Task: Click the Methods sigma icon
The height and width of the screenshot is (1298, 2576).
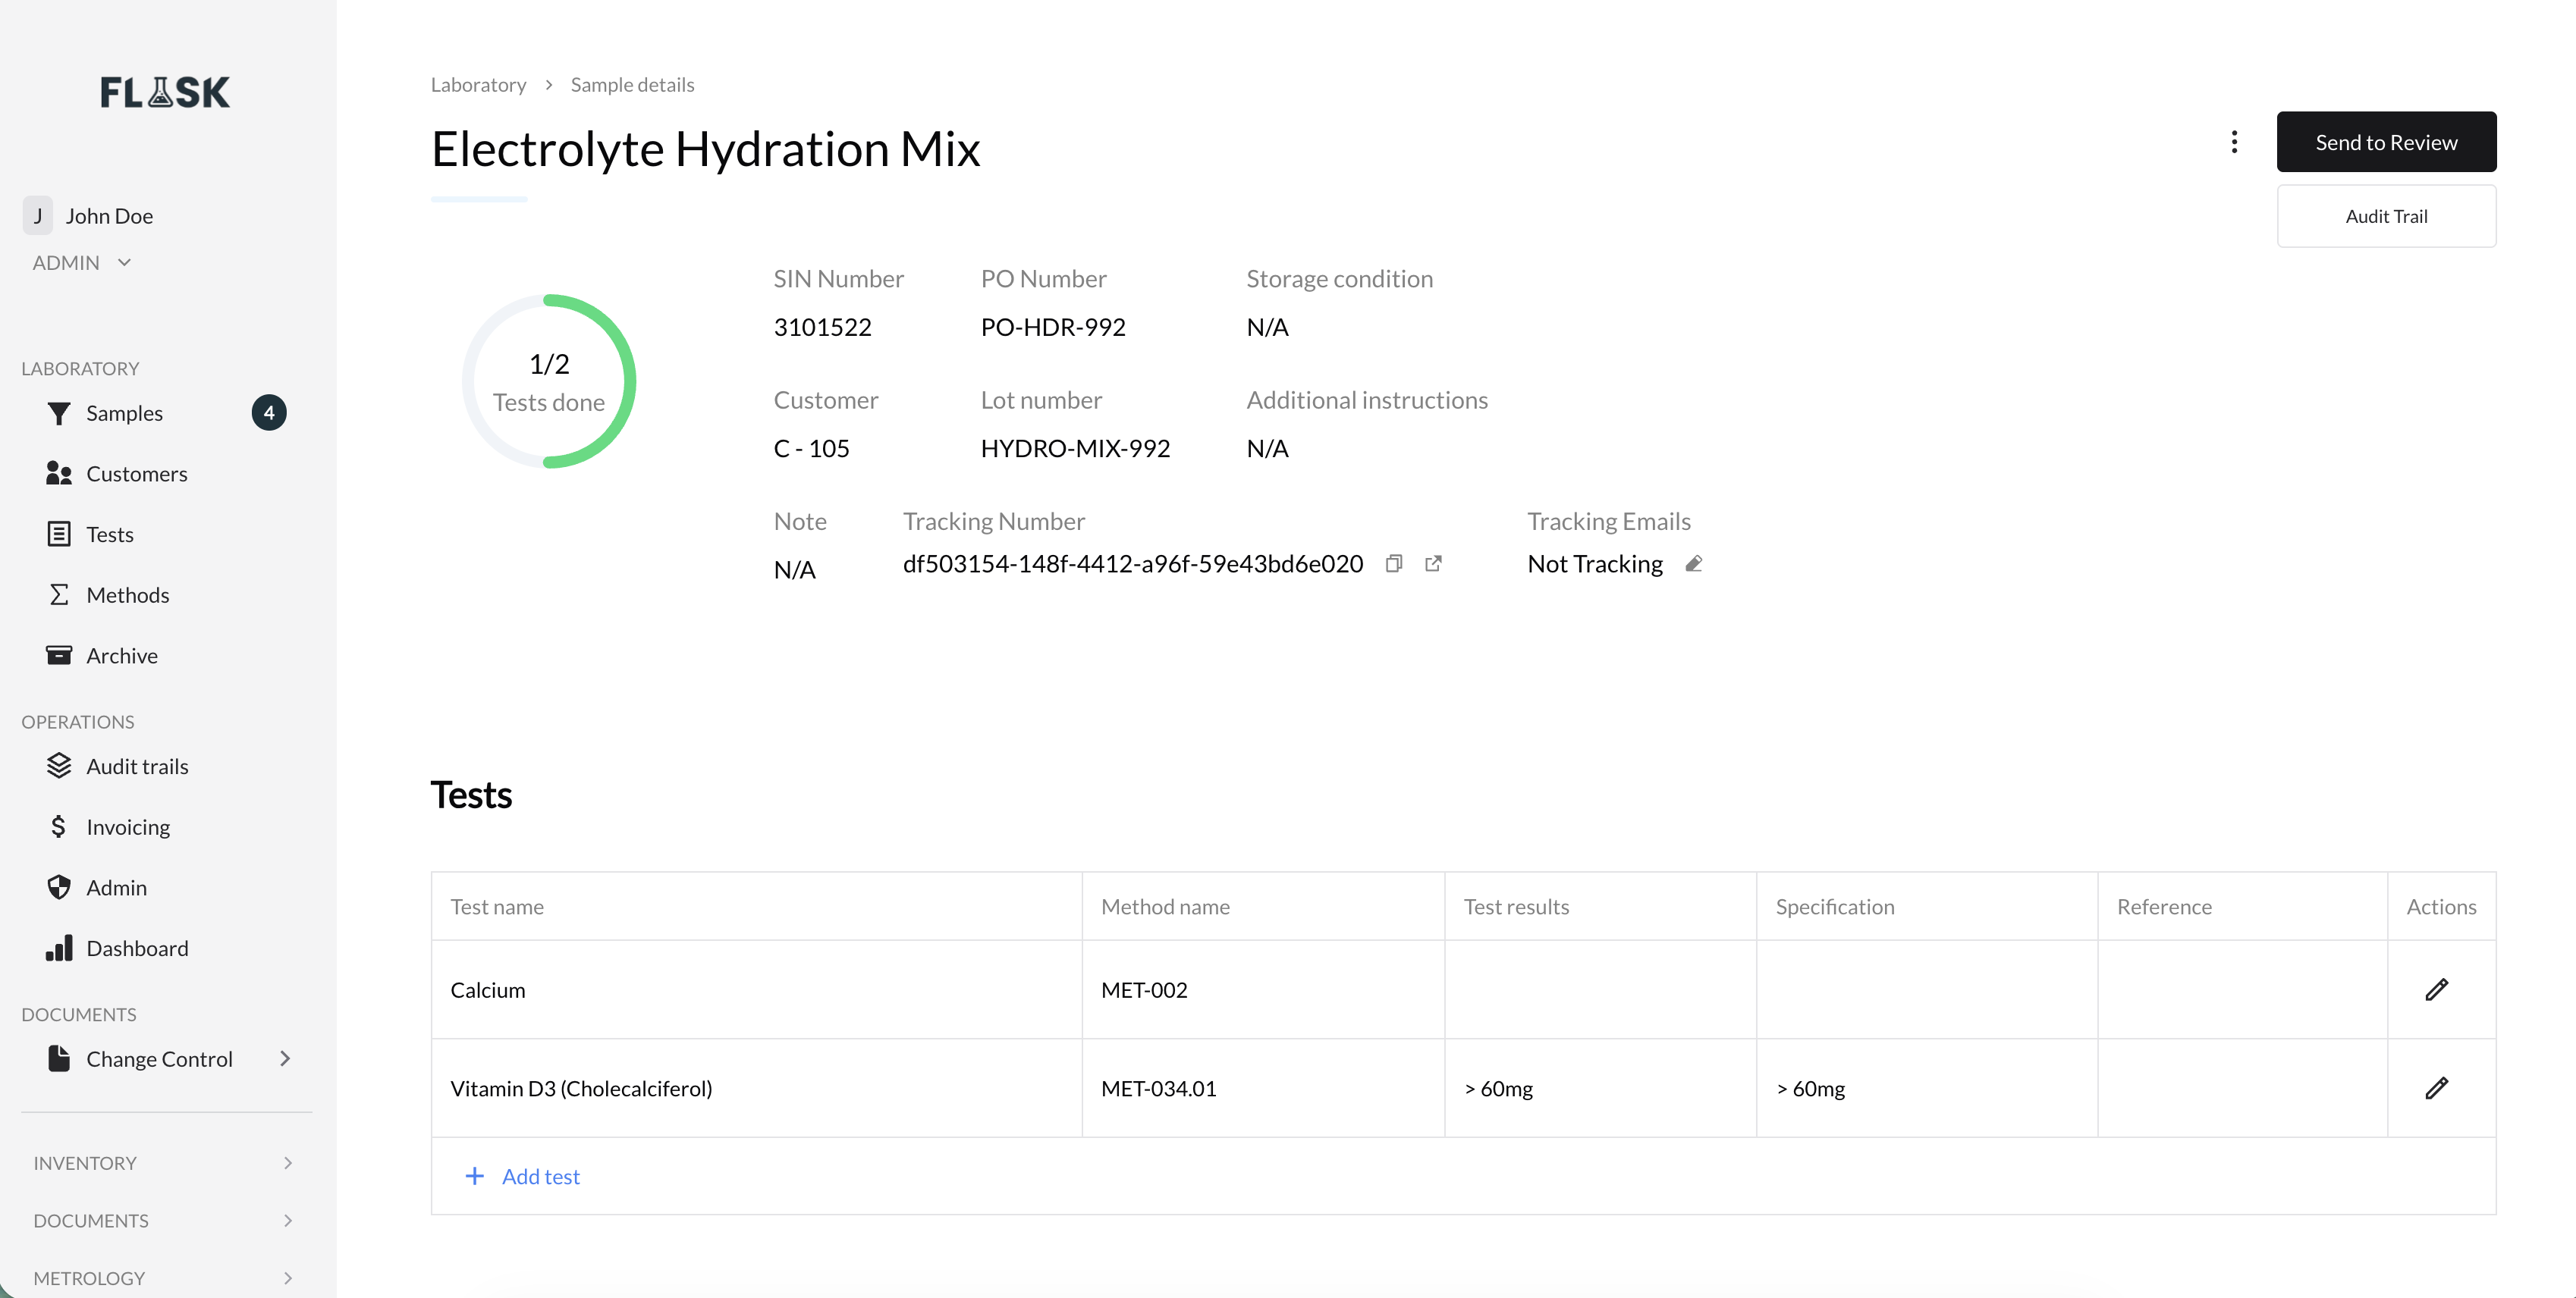Action: click(59, 594)
